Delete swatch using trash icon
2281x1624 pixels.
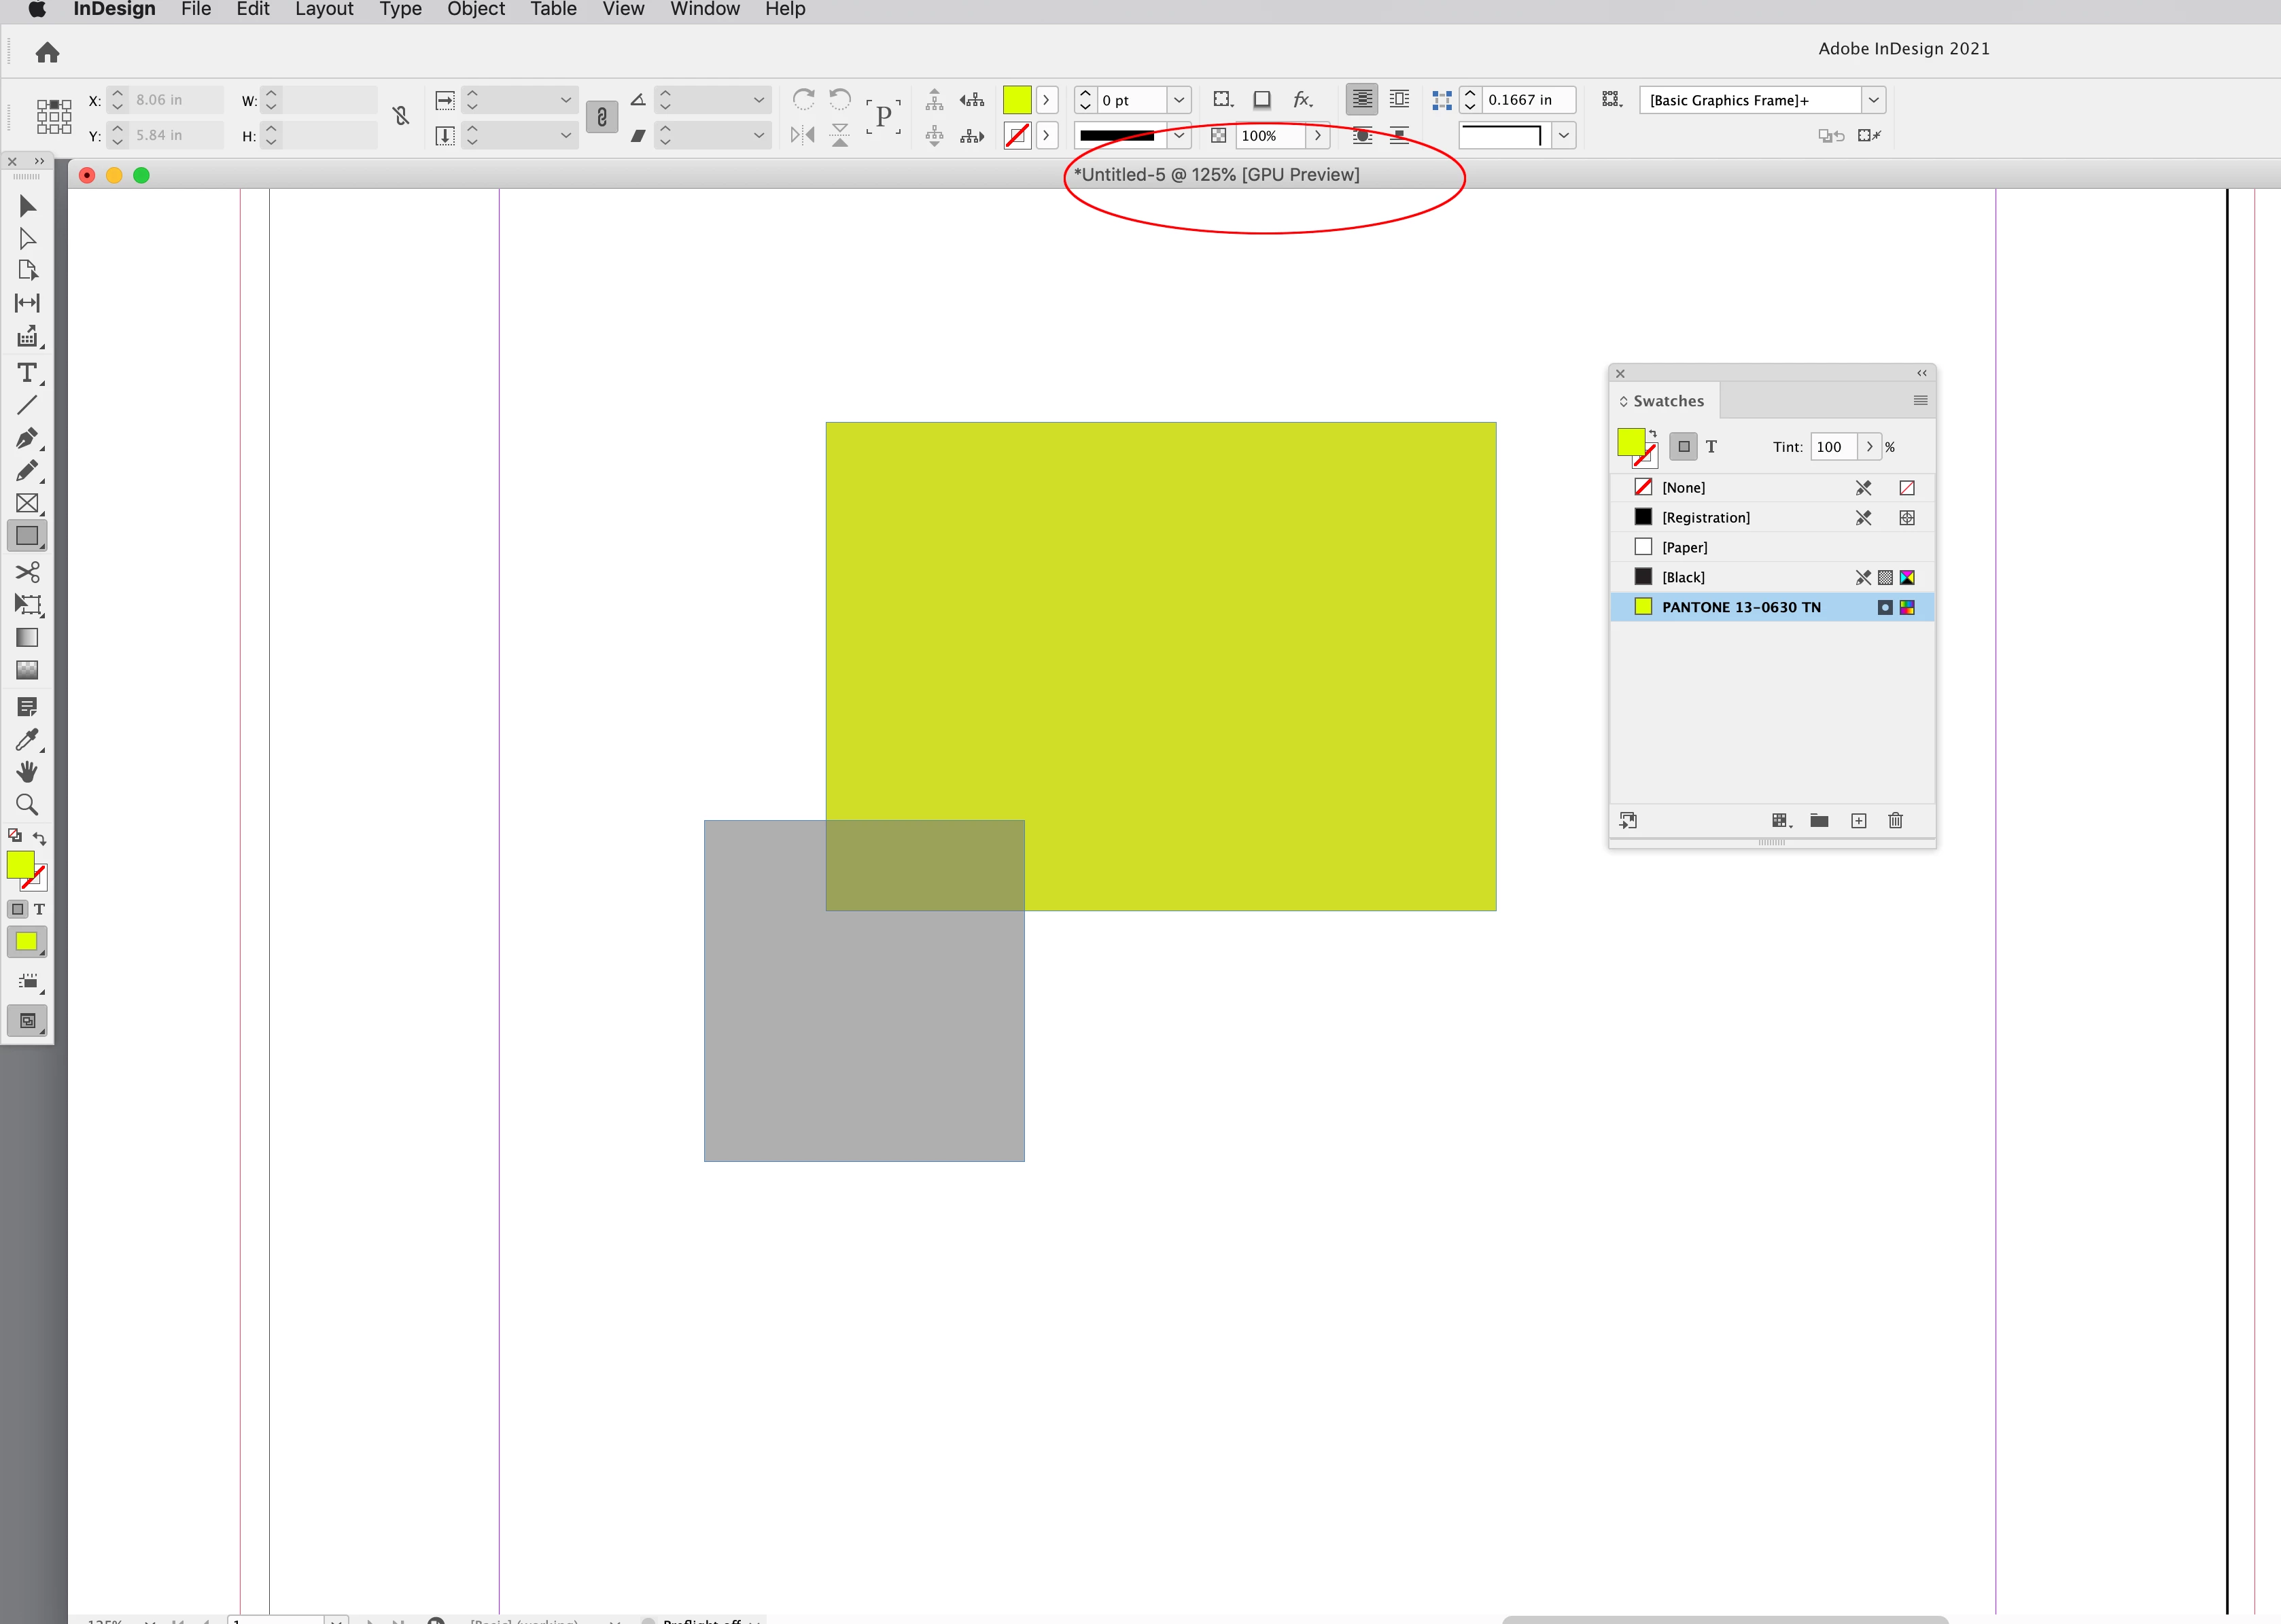click(1895, 821)
